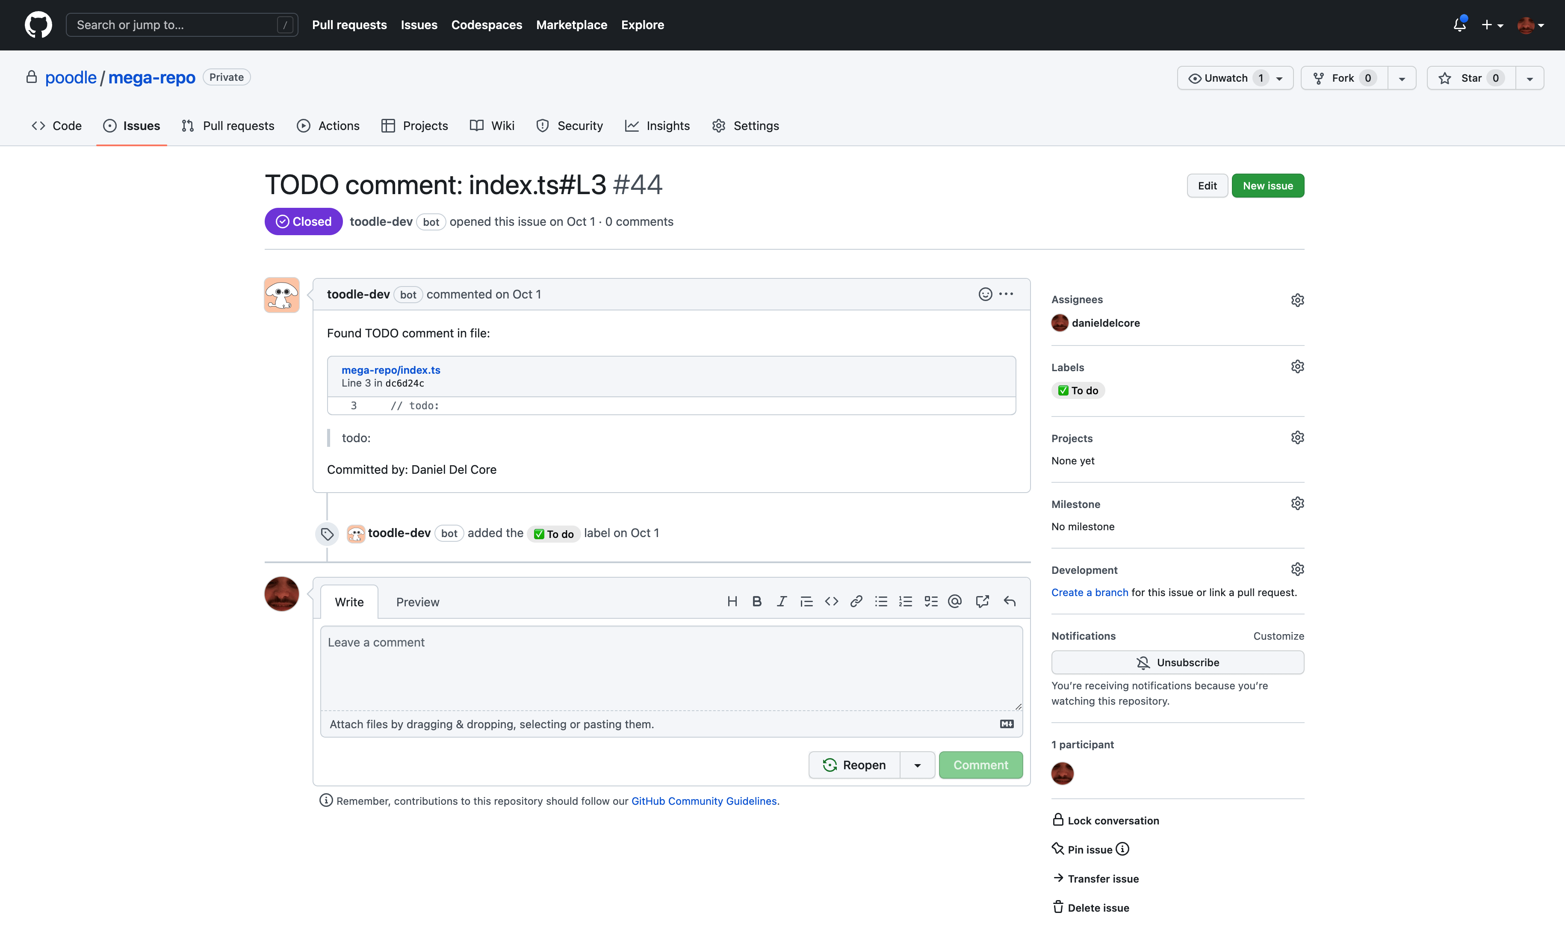Open the comment's three-dot options menu

[x=1006, y=294]
